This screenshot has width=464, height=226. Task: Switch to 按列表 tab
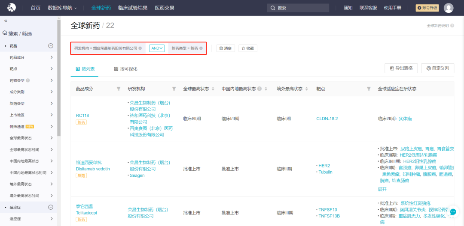coord(85,68)
